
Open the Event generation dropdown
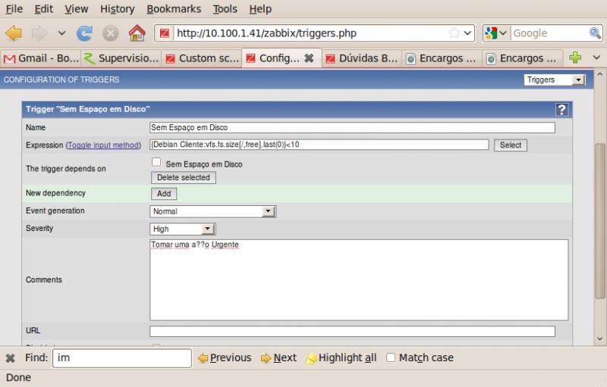tap(212, 211)
